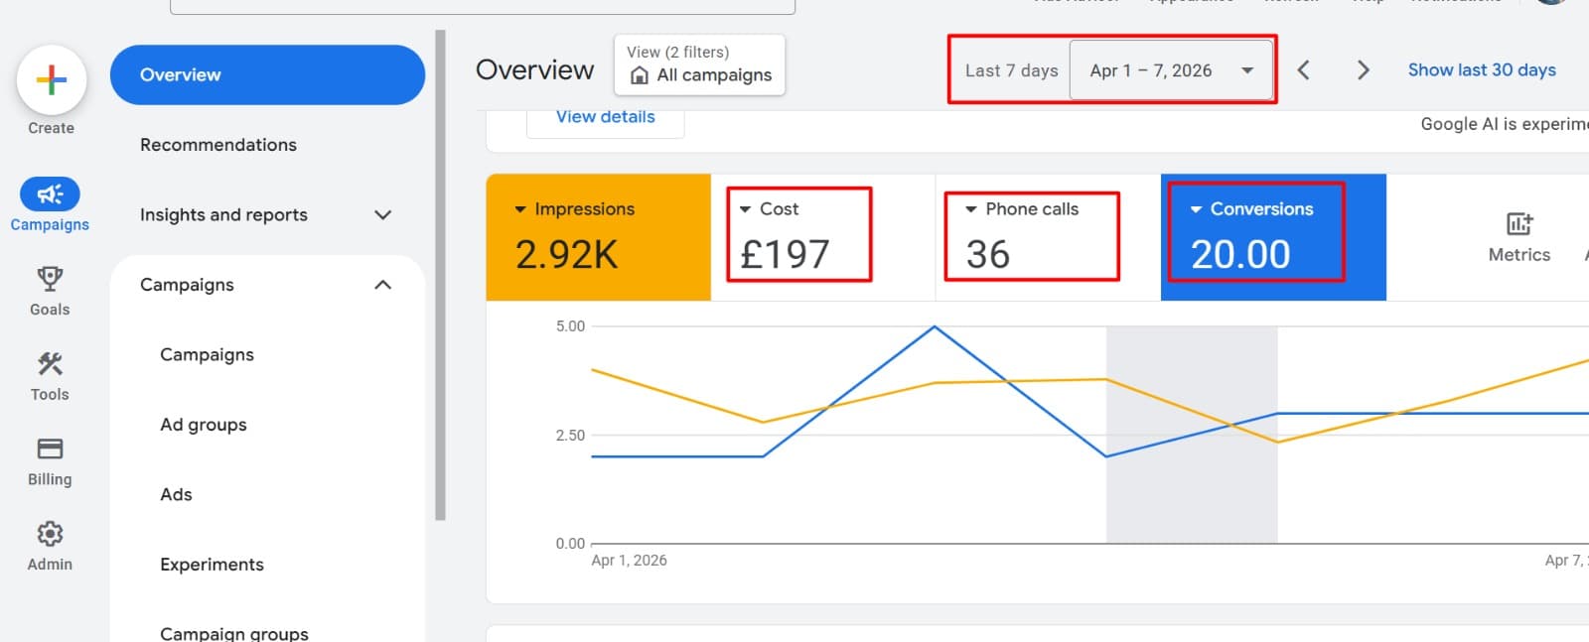1589x642 pixels.
Task: Click the View details link
Action: pyautogui.click(x=605, y=117)
